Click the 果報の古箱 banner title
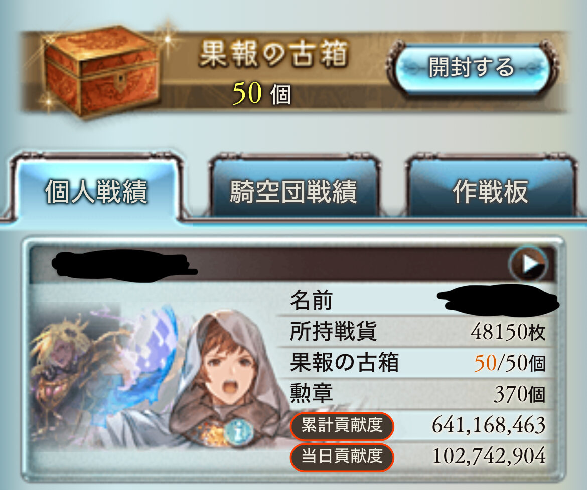587x490 pixels. tap(274, 54)
